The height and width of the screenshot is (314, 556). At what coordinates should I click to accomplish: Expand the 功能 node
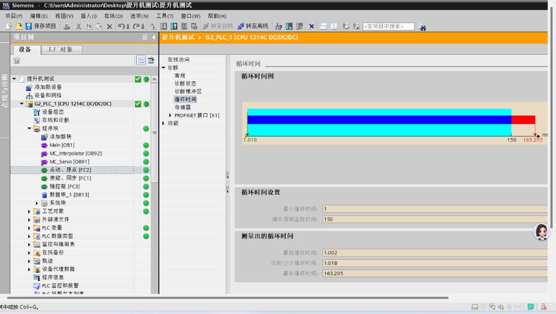pos(163,123)
